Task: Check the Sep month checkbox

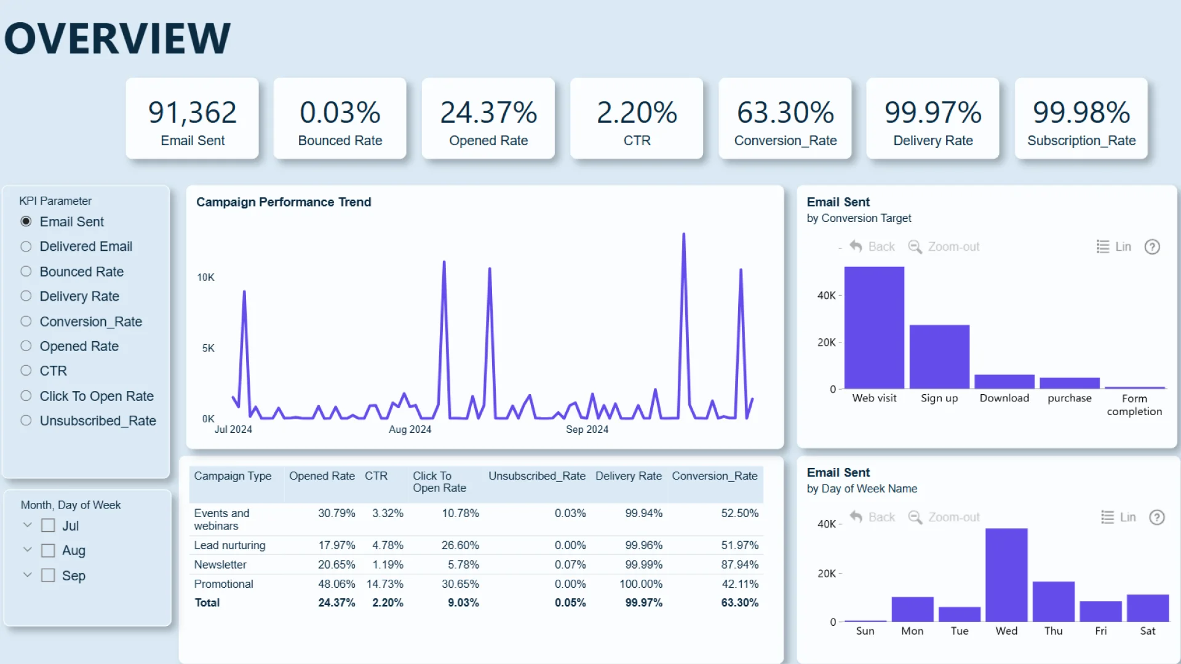Action: click(48, 575)
